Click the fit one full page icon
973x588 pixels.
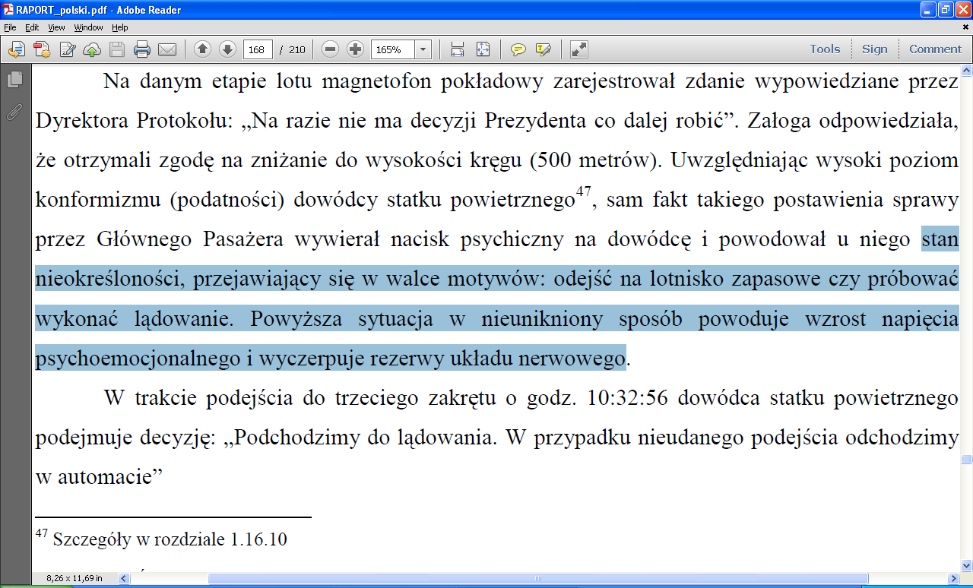tap(483, 49)
